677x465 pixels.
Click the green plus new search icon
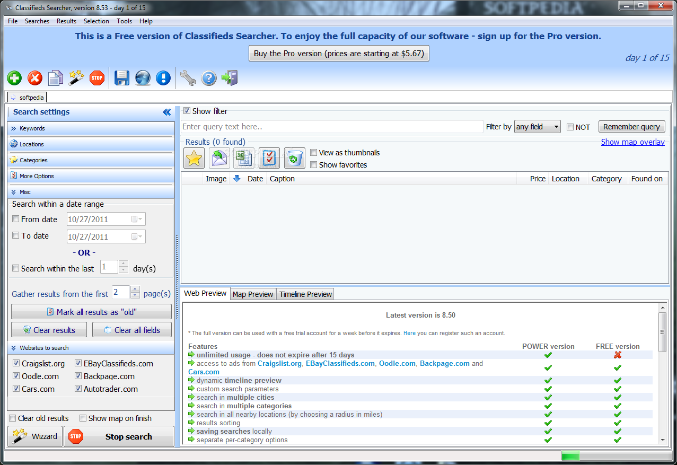tap(14, 78)
